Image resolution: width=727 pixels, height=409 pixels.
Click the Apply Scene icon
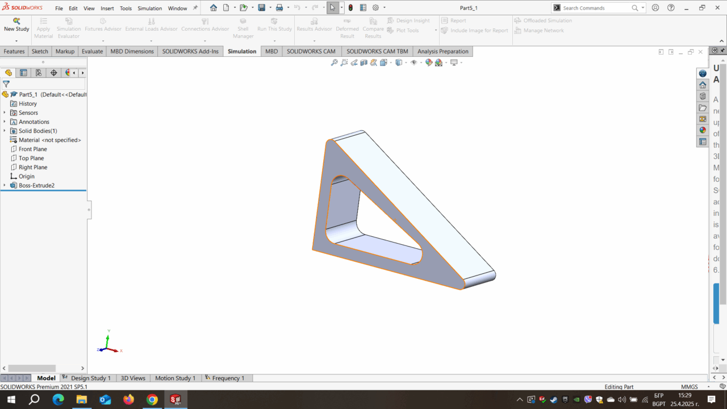click(438, 62)
